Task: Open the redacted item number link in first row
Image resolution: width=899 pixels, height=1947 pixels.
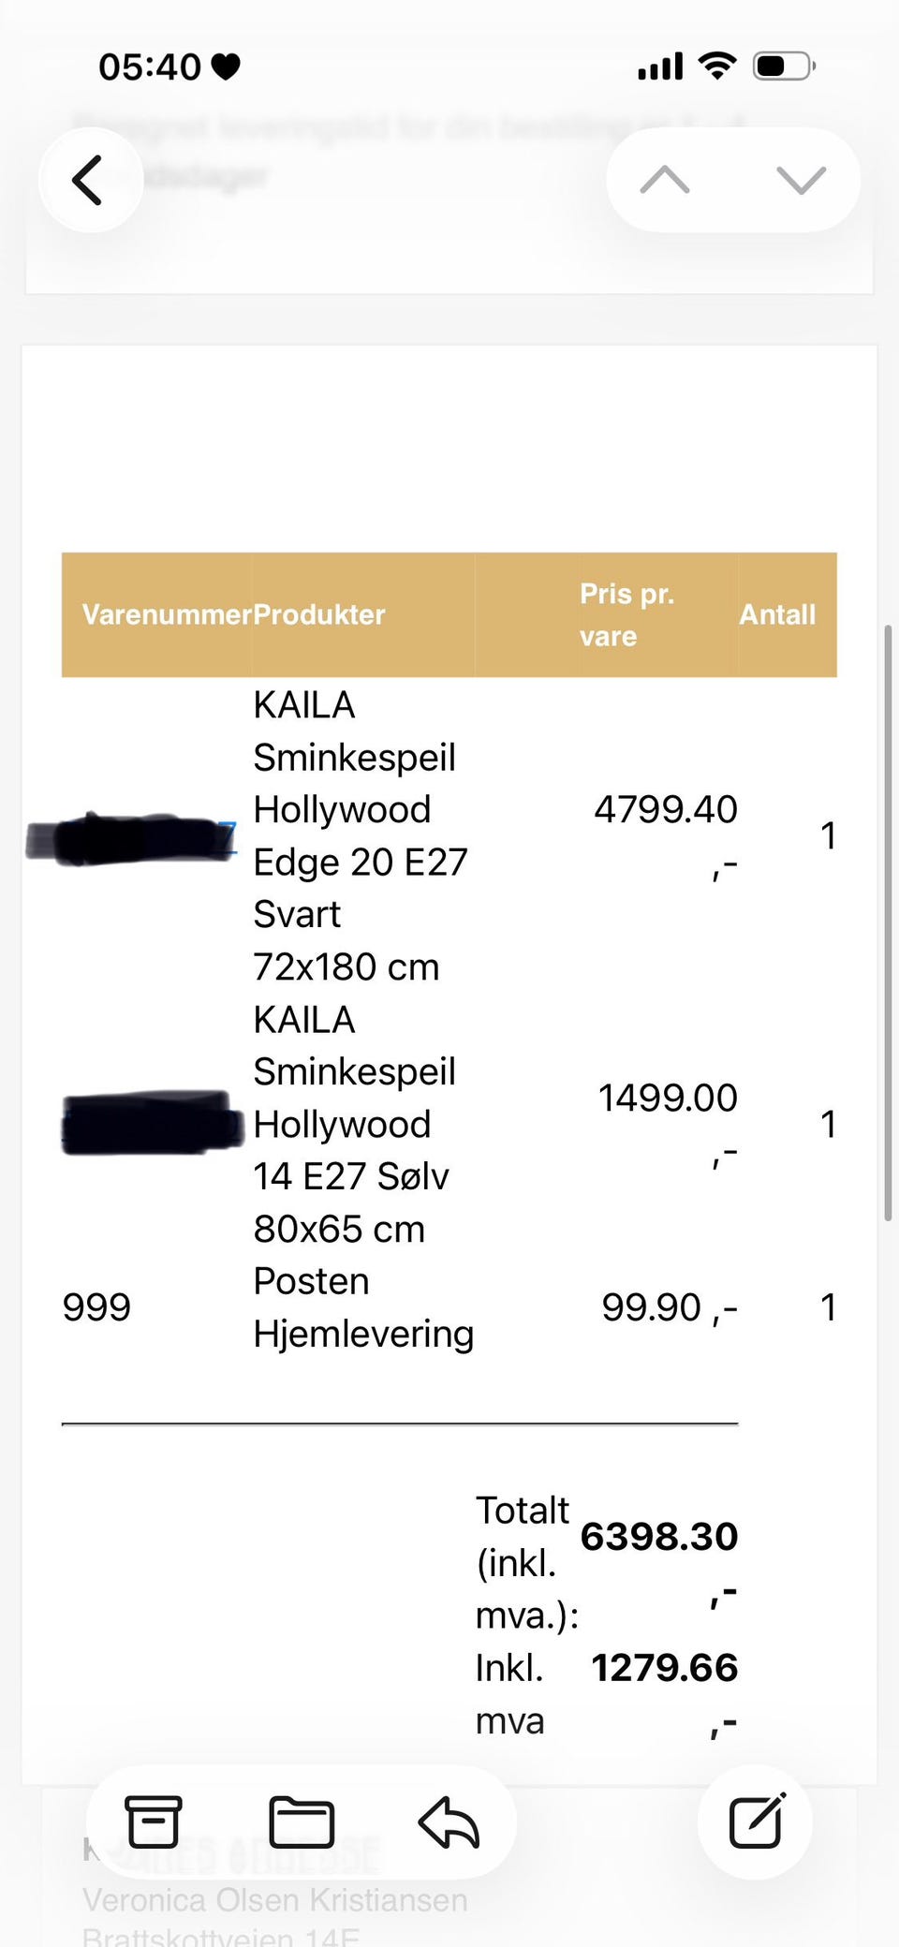Action: point(132,837)
